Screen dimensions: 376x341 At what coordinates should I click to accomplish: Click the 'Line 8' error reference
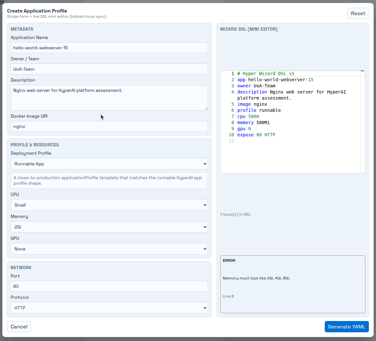228,296
